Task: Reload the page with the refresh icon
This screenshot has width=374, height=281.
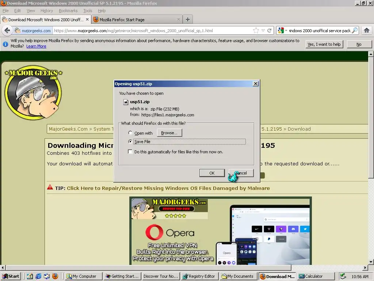Action: point(270,31)
